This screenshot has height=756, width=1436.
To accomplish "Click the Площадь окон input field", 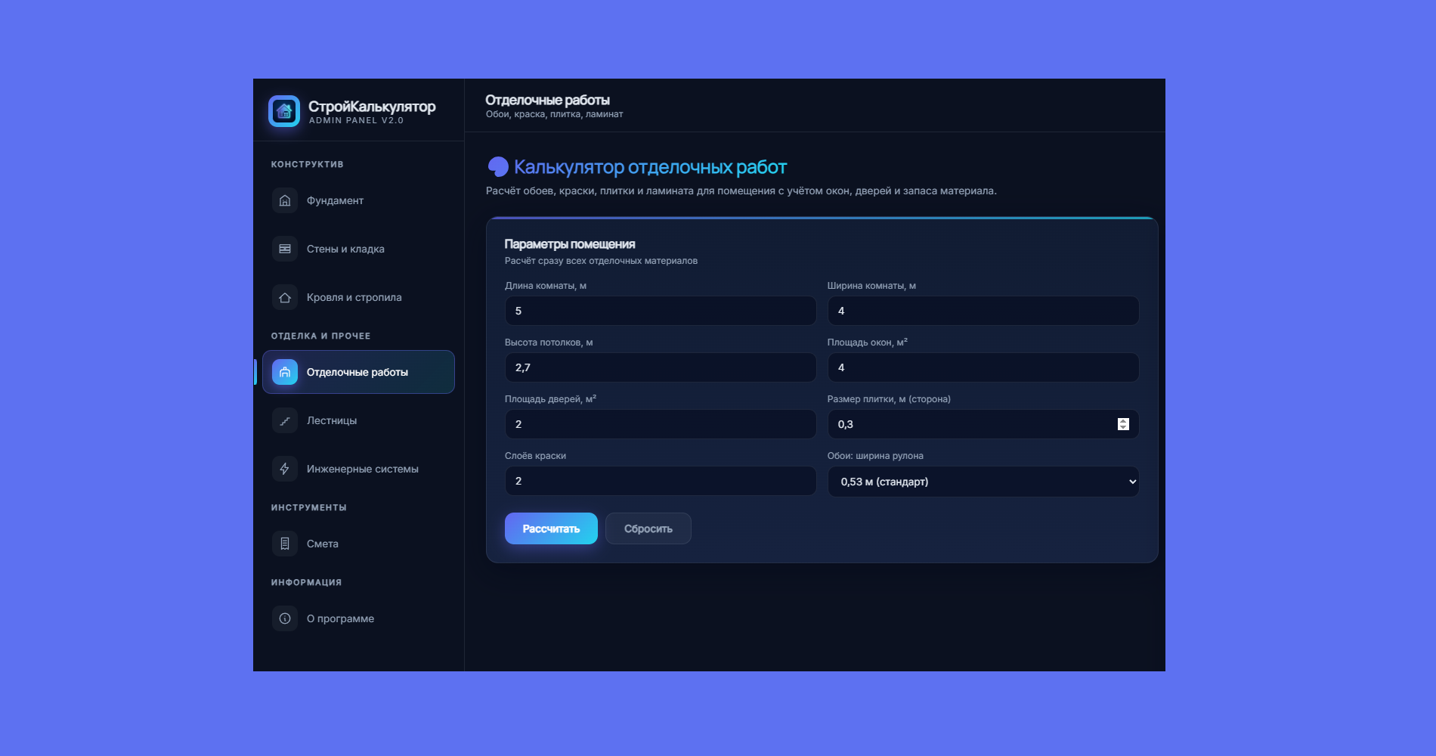I will click(x=983, y=367).
